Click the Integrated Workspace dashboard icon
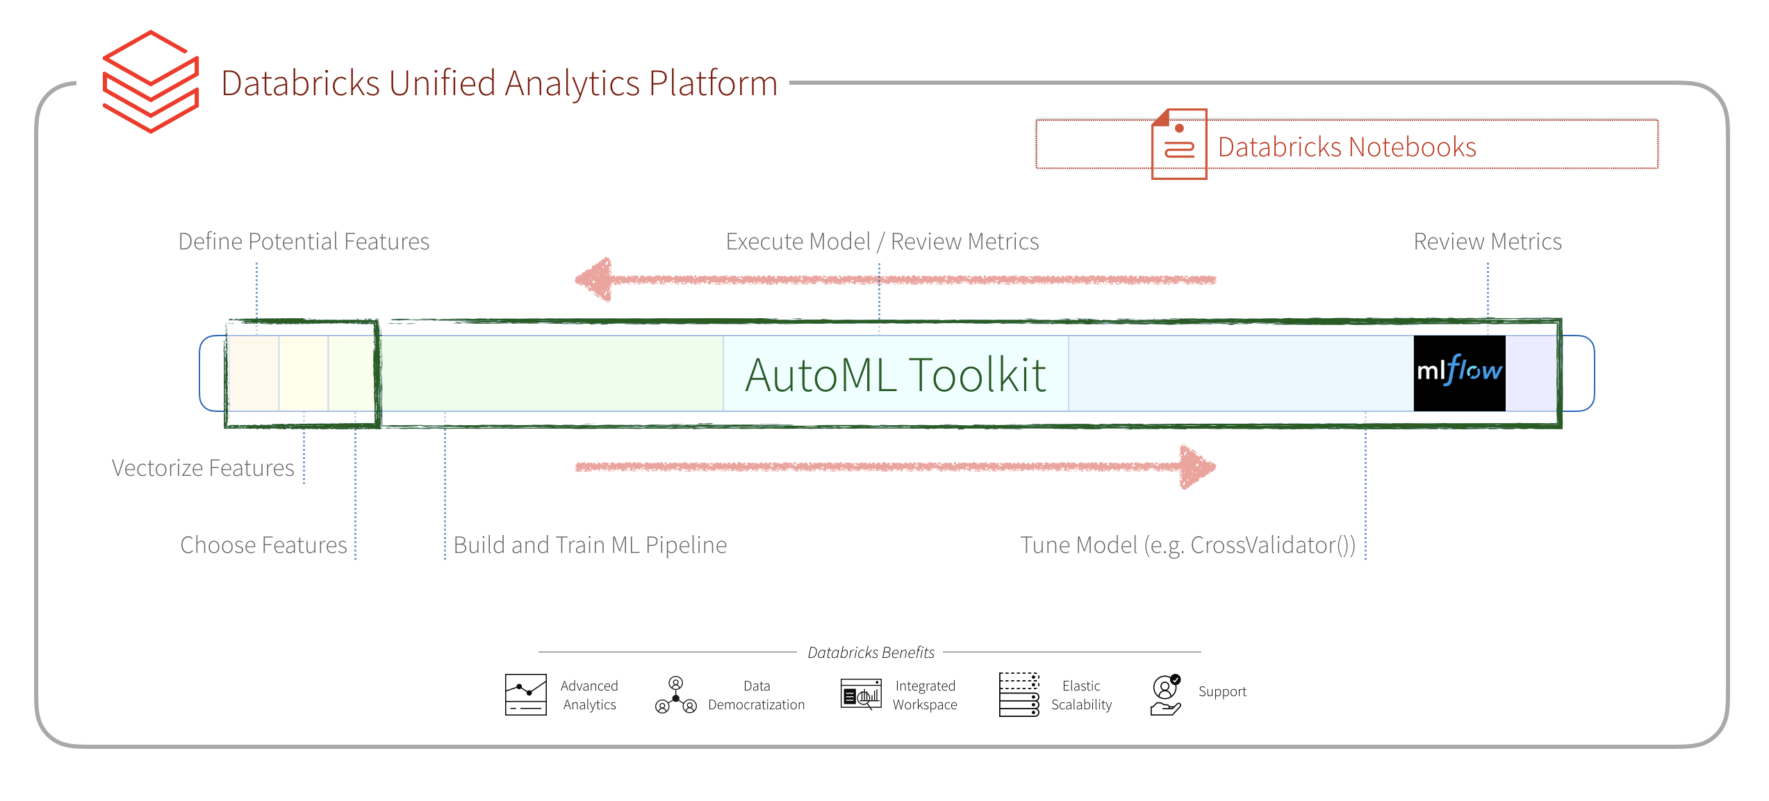This screenshot has height=801, width=1769. point(861,694)
